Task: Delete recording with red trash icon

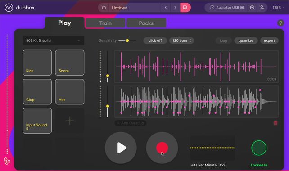Action: pyautogui.click(x=275, y=123)
